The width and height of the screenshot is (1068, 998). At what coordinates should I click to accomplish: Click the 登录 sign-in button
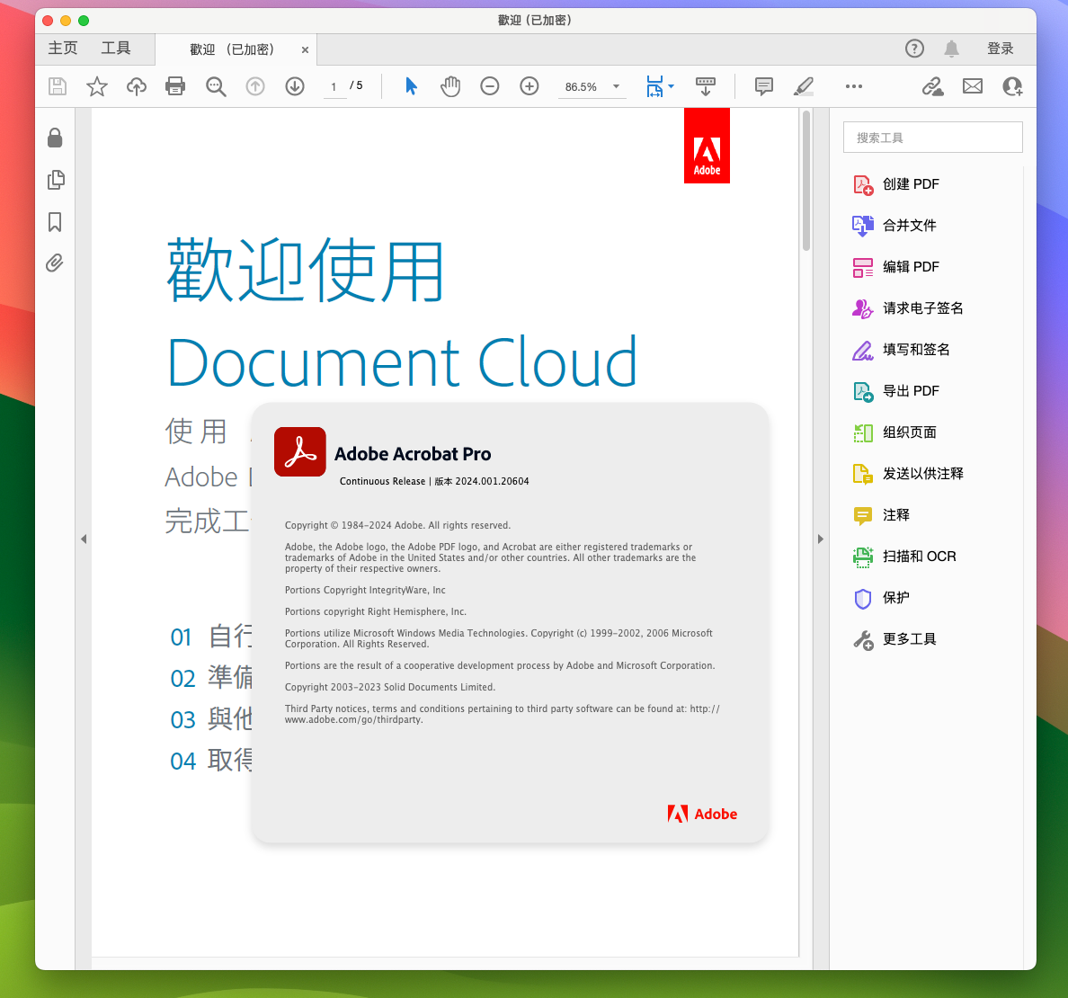pyautogui.click(x=1000, y=49)
